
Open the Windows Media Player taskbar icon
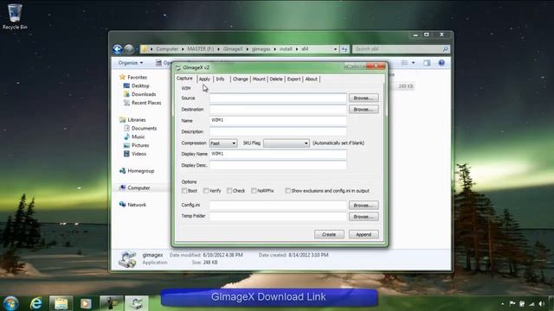86,303
